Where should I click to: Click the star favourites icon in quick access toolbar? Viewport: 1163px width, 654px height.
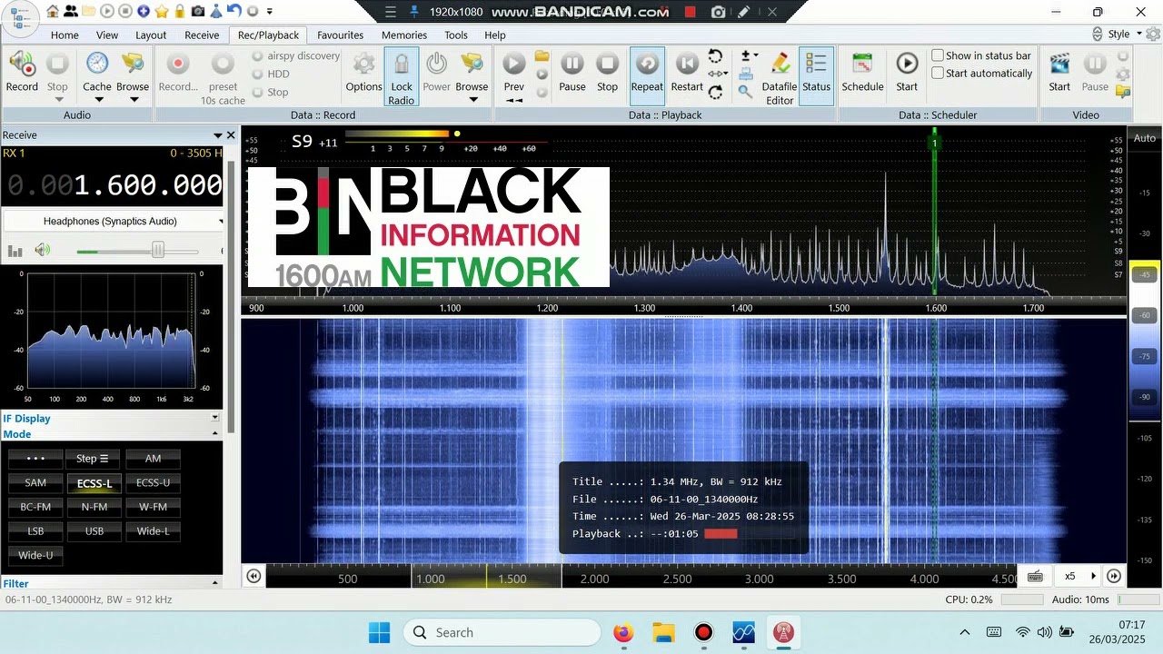164,12
